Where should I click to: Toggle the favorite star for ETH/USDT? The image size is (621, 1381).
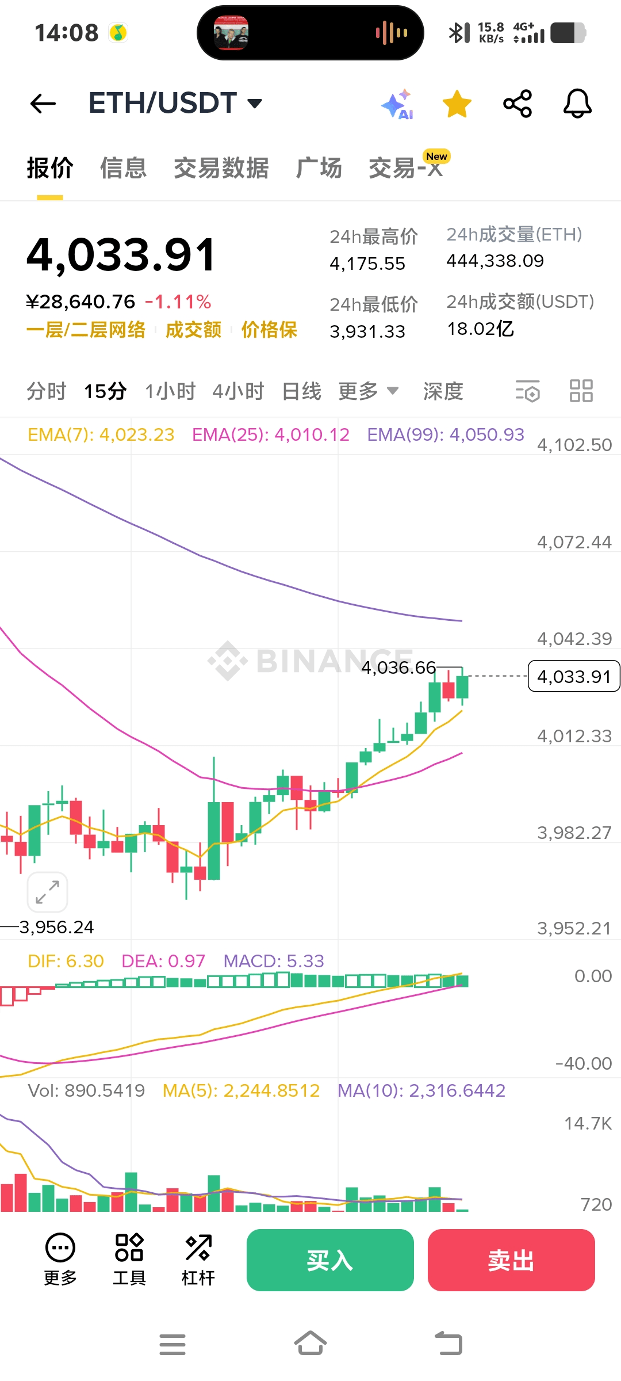[457, 104]
